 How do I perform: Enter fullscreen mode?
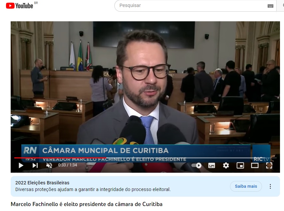pyautogui.click(x=269, y=165)
